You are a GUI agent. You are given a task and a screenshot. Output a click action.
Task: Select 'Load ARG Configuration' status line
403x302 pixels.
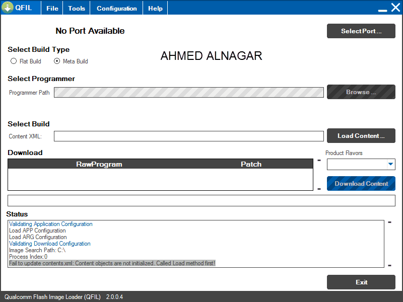tap(38, 237)
